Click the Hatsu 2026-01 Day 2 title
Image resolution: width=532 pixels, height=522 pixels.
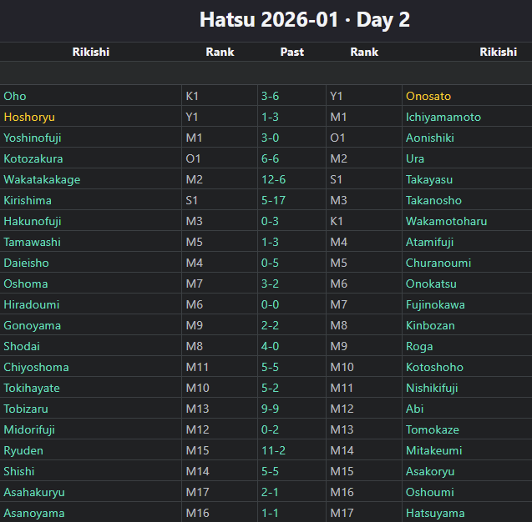tap(304, 20)
